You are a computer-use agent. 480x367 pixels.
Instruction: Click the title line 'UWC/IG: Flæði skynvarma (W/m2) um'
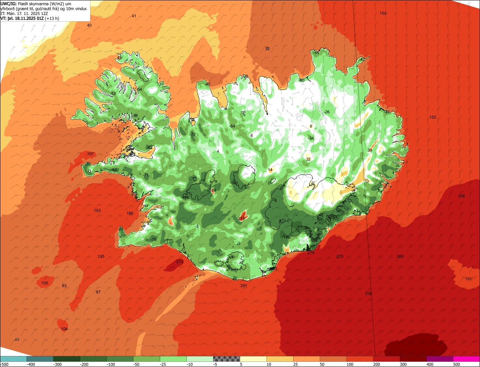point(36,3)
